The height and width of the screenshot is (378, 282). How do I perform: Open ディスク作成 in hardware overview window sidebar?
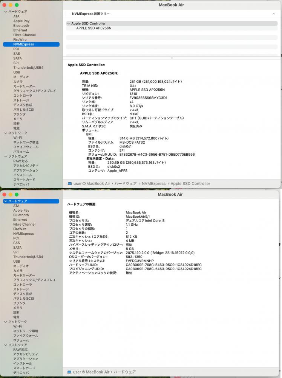click(23, 294)
